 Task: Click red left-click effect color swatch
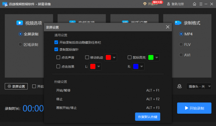[93, 66]
